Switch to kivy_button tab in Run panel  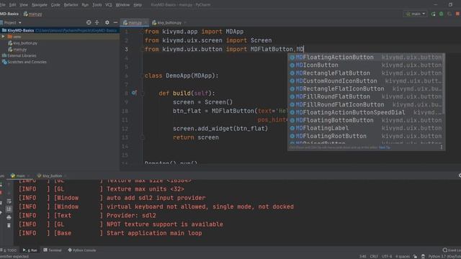[x=50, y=176]
